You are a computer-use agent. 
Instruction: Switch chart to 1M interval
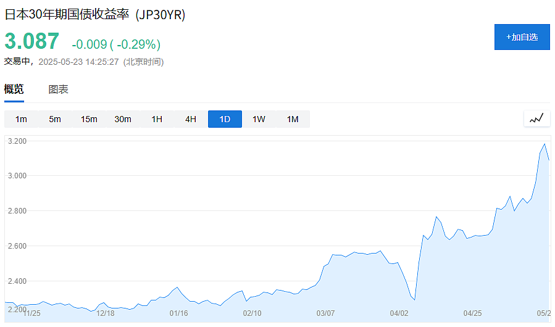(x=293, y=119)
